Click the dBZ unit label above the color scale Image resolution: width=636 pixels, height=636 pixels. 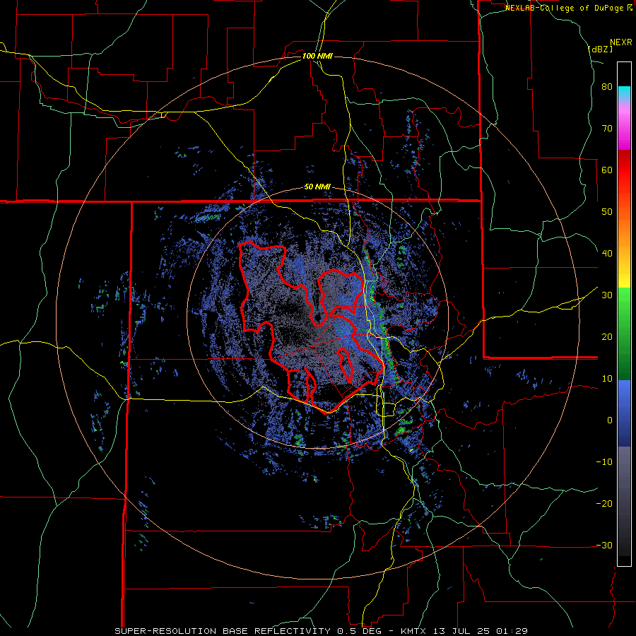click(600, 49)
